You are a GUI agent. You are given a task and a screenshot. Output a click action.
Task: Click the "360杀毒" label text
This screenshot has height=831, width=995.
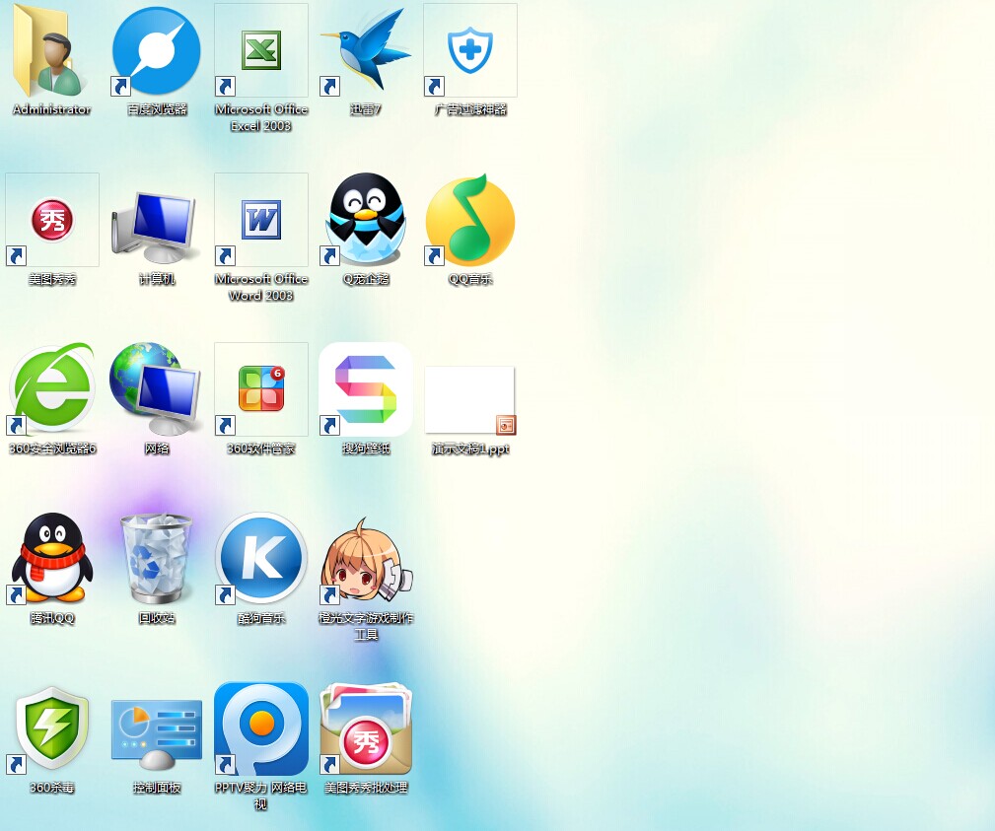pos(52,788)
